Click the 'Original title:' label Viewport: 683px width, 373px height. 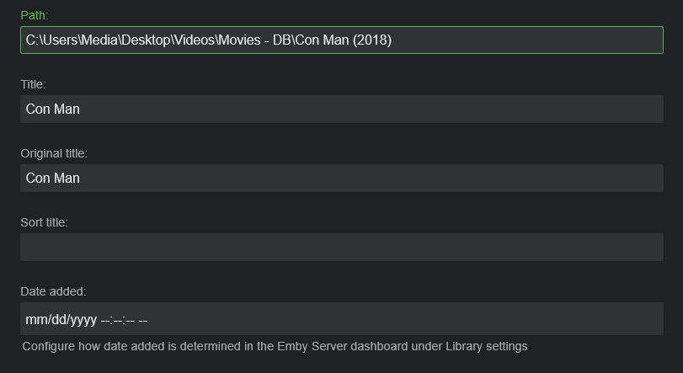pyautogui.click(x=54, y=153)
